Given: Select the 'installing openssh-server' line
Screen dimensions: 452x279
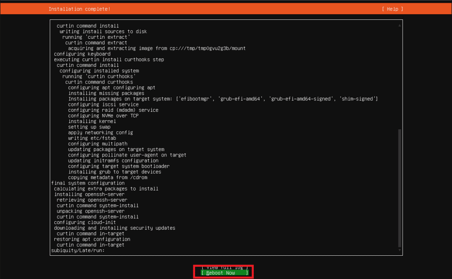Looking at the screenshot, I should (89, 194).
